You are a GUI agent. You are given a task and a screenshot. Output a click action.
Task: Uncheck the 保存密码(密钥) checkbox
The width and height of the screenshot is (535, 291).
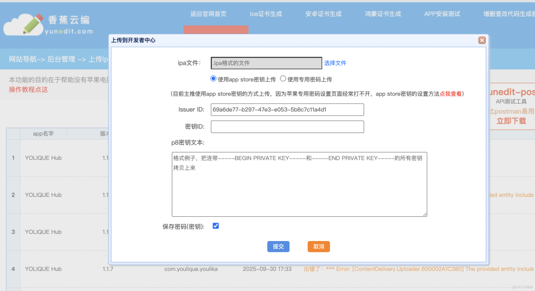pyautogui.click(x=216, y=226)
